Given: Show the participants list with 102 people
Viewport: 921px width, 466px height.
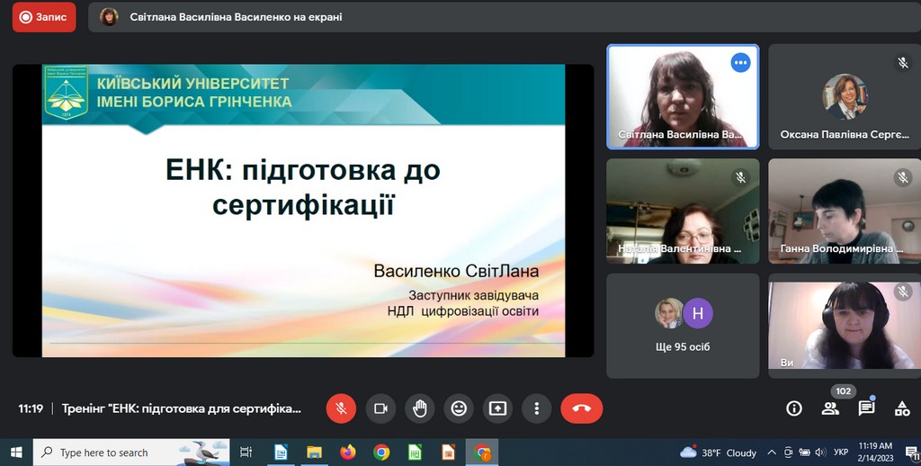Looking at the screenshot, I should [830, 408].
